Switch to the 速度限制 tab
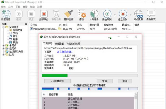The width and height of the screenshot is (166, 109). [x=59, y=44]
